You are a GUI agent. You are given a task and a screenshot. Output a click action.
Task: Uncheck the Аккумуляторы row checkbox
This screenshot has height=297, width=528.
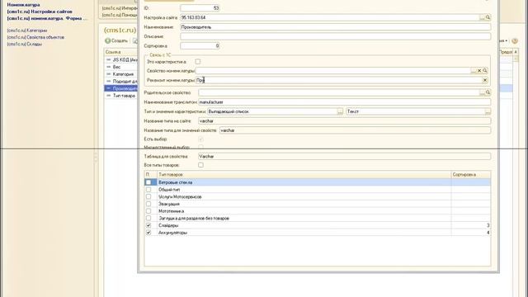[x=148, y=233]
